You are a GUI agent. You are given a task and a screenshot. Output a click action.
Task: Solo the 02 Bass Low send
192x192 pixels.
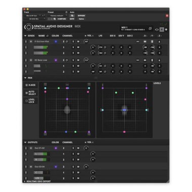click(73, 60)
